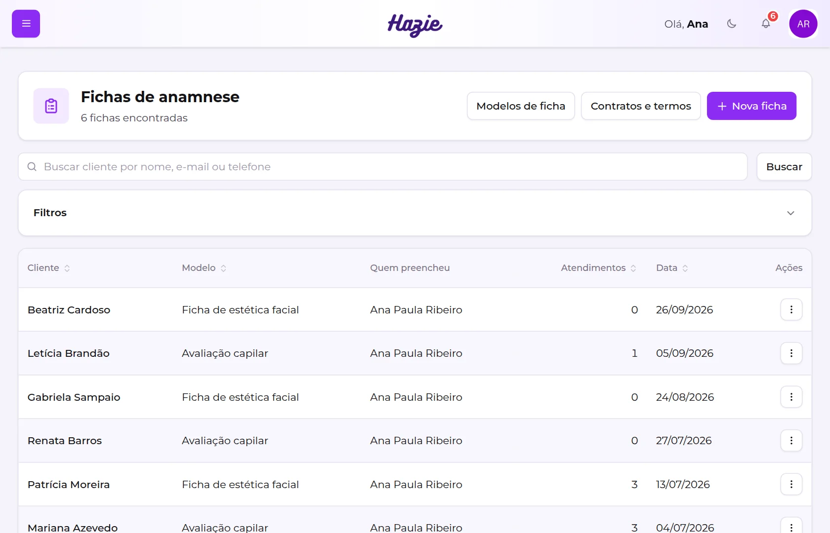Open the AR user avatar menu

803,24
